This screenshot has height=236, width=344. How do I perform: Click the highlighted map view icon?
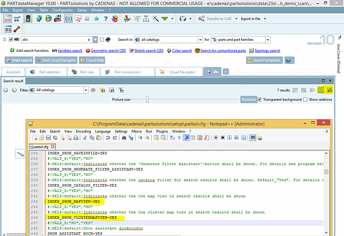[x=322, y=90]
